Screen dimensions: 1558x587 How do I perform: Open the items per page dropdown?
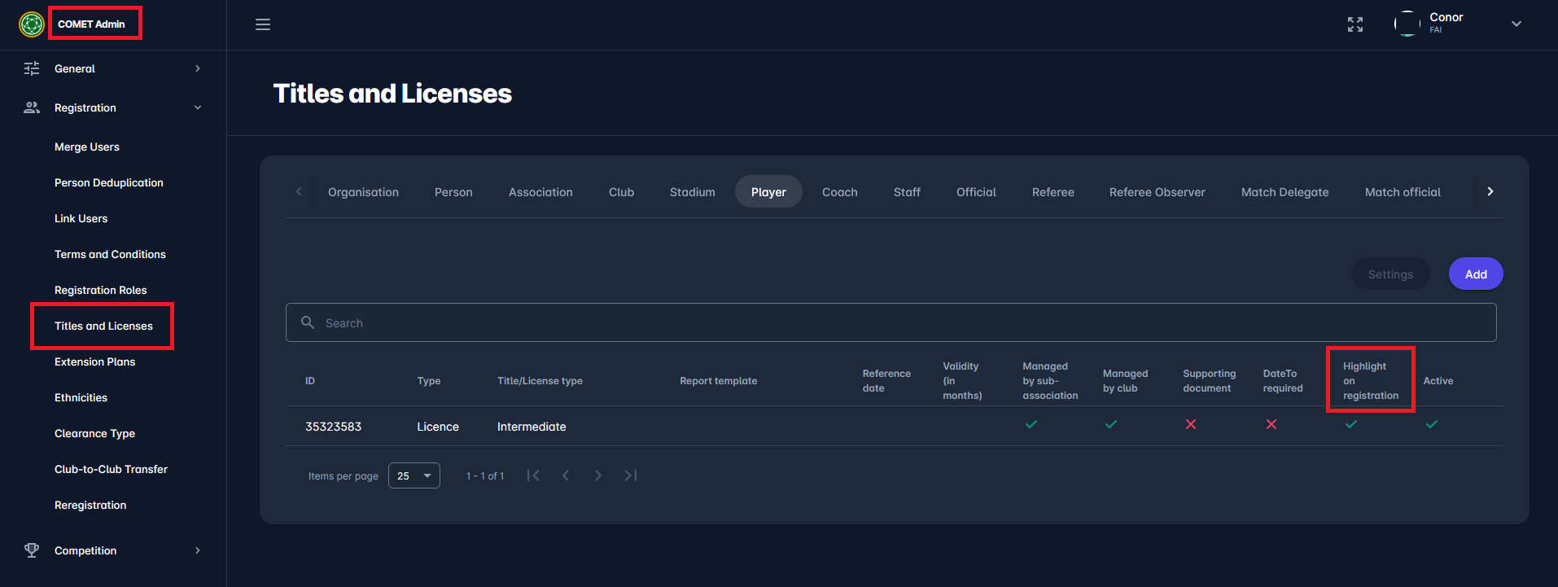[x=414, y=475]
